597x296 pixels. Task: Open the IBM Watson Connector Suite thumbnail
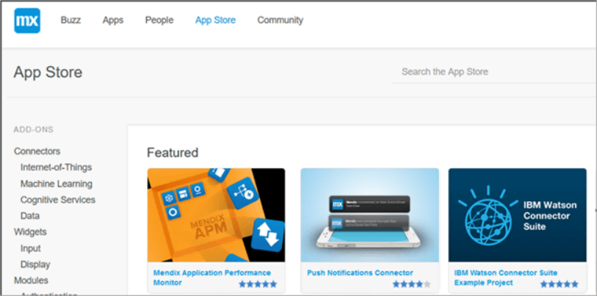point(517,215)
